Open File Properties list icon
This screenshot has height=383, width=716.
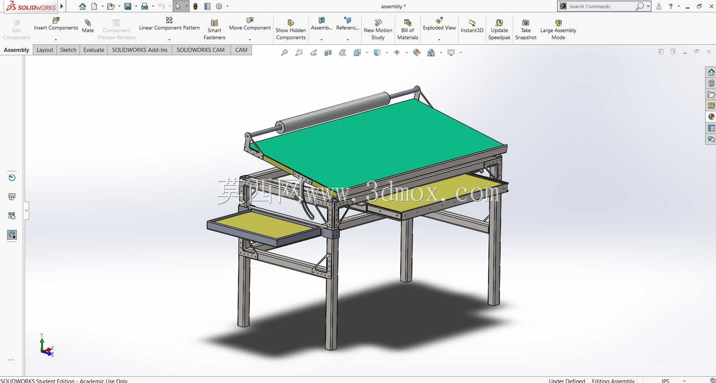[x=207, y=6]
